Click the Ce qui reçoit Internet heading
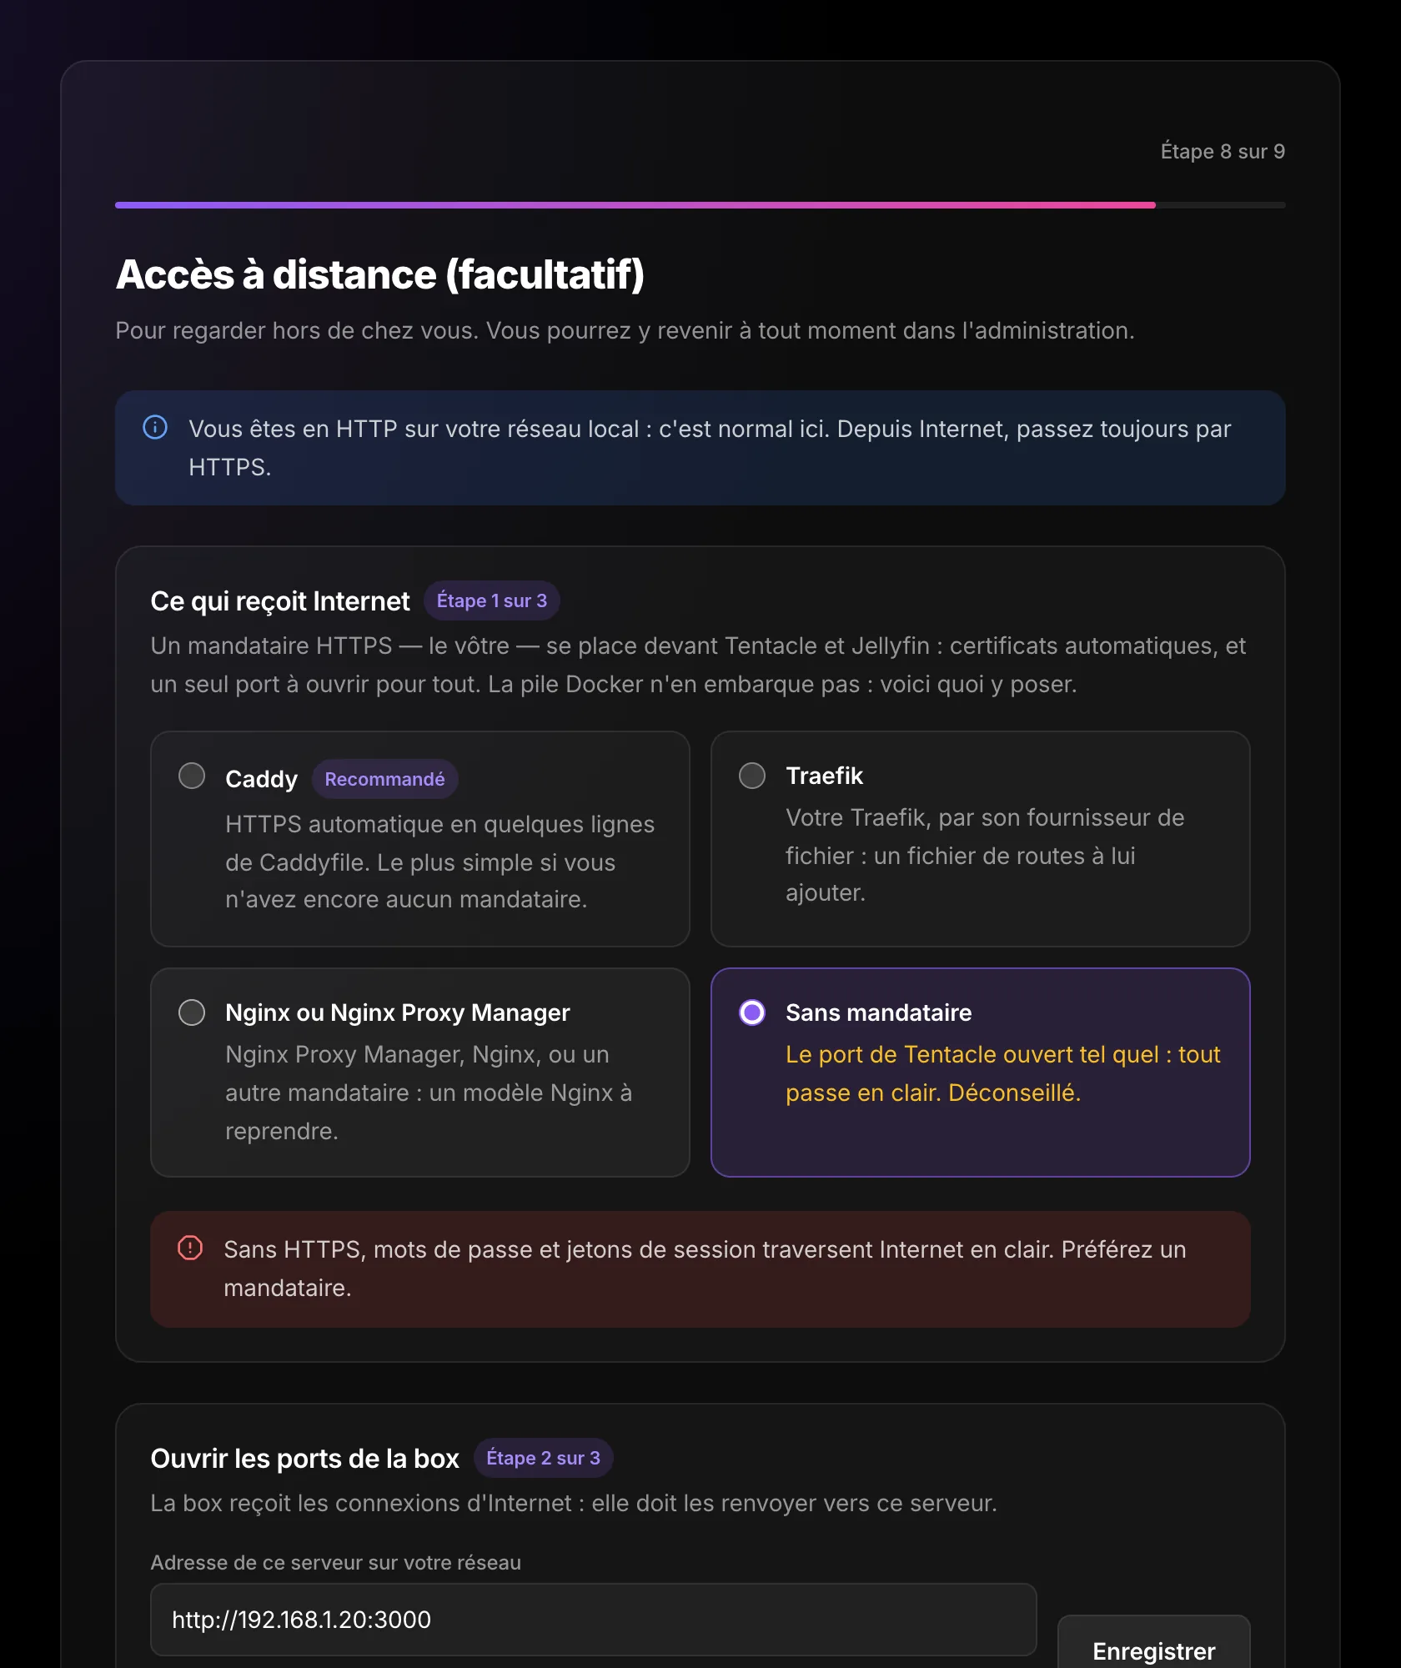Screen dimensions: 1401x1668 coord(280,601)
